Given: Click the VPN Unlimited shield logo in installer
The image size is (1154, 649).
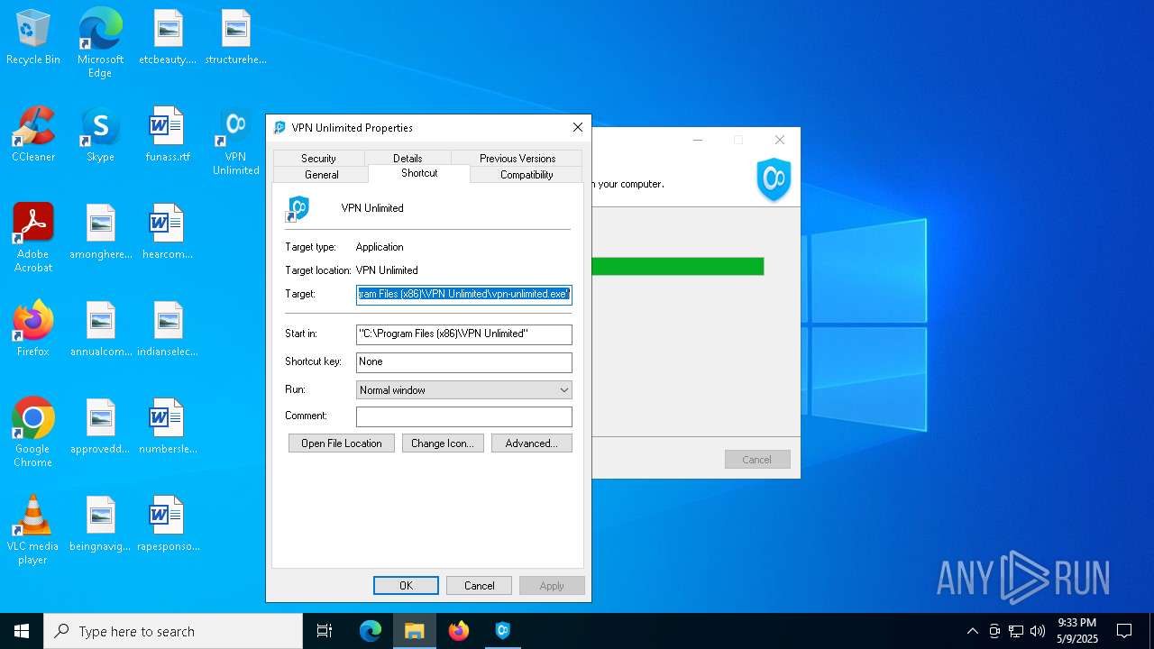Looking at the screenshot, I should tap(774, 179).
